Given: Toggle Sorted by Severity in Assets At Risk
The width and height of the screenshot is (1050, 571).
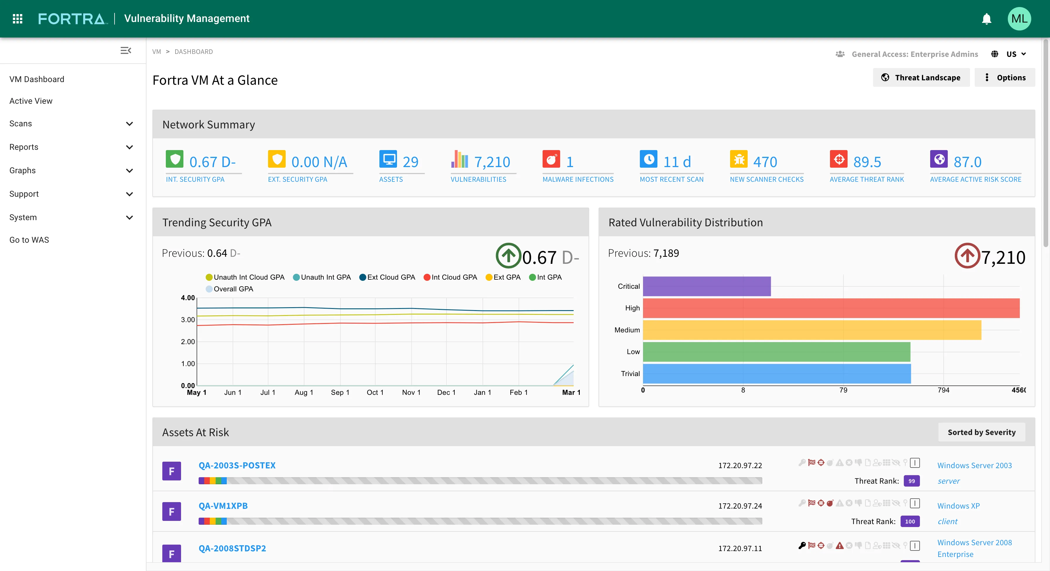Looking at the screenshot, I should pyautogui.click(x=981, y=432).
